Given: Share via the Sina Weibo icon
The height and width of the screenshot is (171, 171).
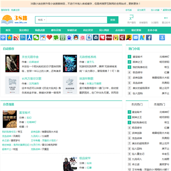Looking at the screenshot, I should point(16,38).
